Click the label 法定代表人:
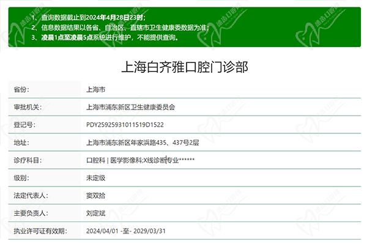 [31, 196]
